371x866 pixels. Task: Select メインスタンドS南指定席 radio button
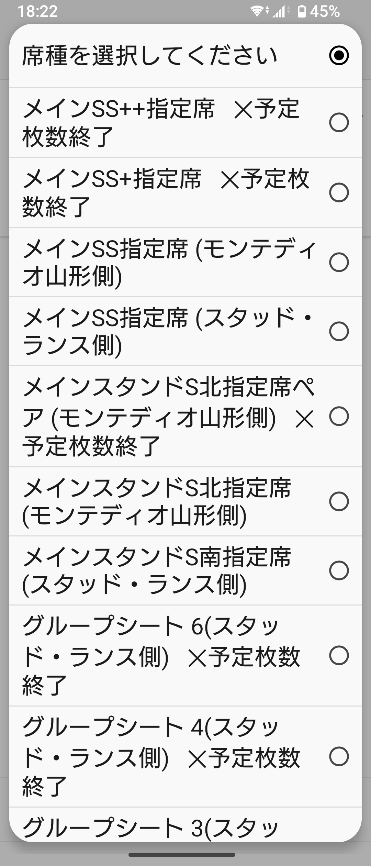339,570
